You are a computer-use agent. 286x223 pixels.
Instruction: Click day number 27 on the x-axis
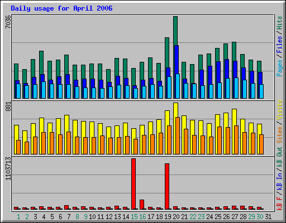point(235,217)
